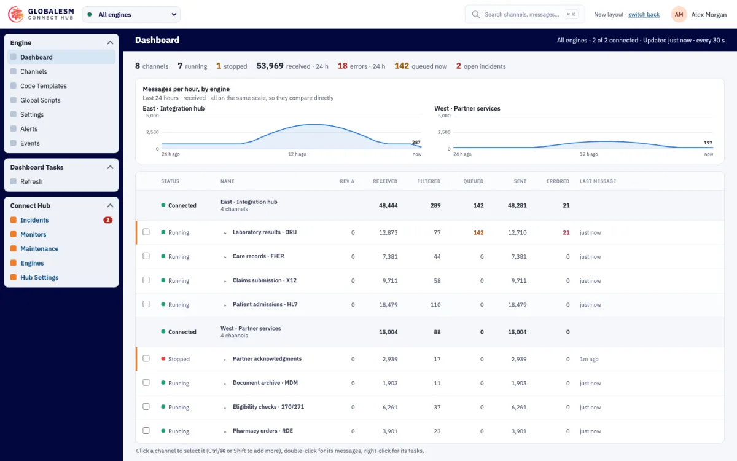This screenshot has height=461, width=737.
Task: Open the Hub Settings link
Action: [x=39, y=277]
